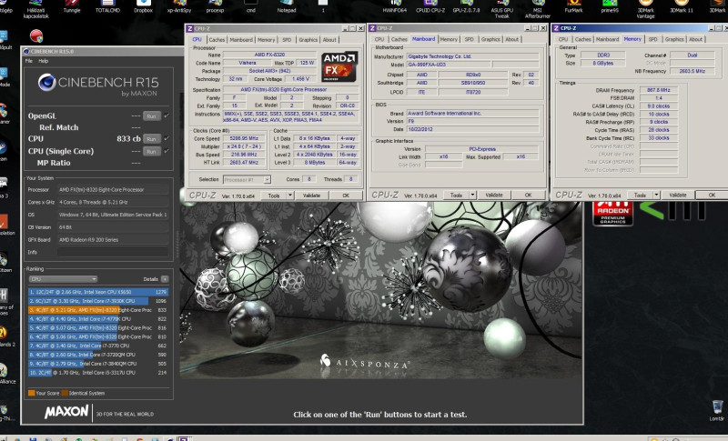Click the MAXON logo in Cinebench
728x441 pixels.
point(66,412)
